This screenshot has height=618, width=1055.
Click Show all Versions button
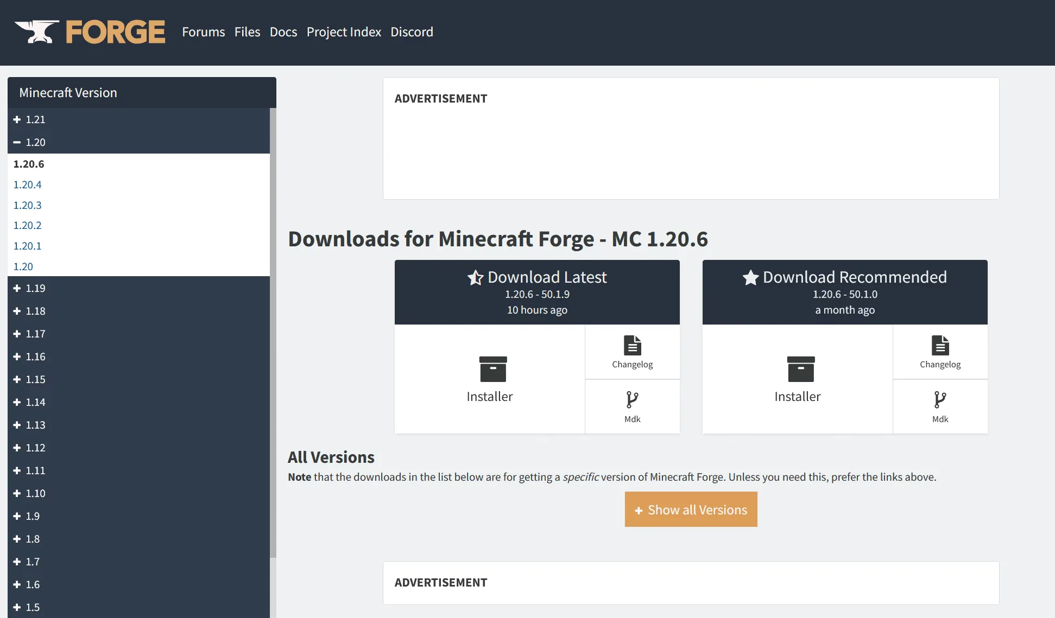click(691, 509)
